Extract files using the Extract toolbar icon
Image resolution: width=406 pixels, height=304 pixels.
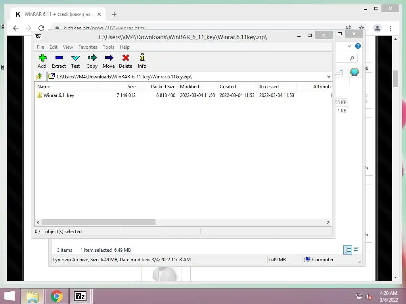[59, 61]
